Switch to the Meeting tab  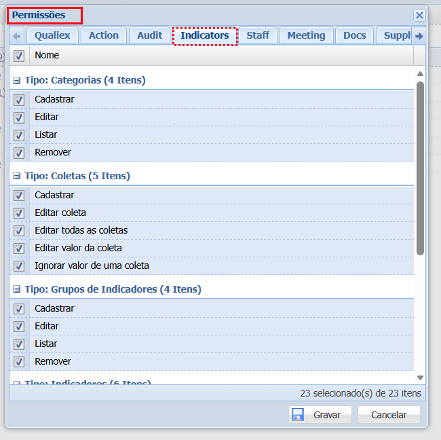306,35
